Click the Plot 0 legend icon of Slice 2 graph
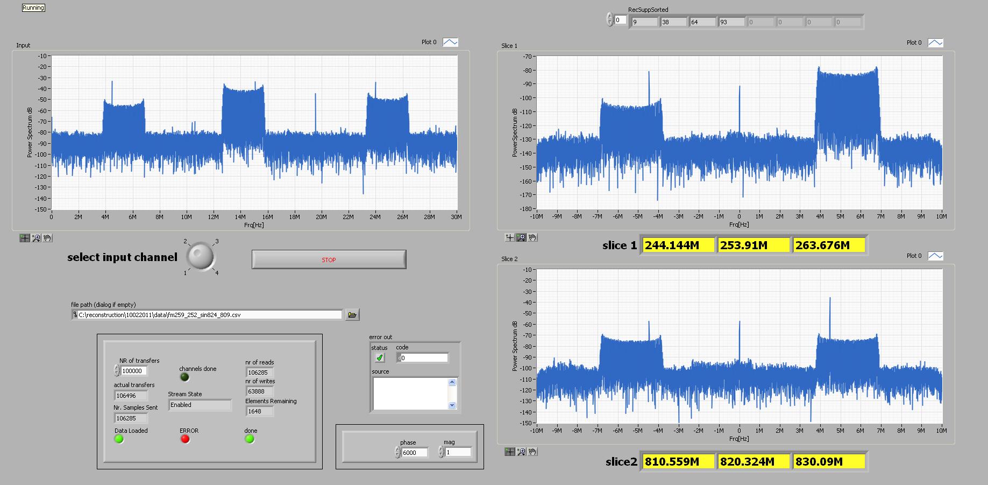Screen dimensions: 988x485 coord(935,256)
